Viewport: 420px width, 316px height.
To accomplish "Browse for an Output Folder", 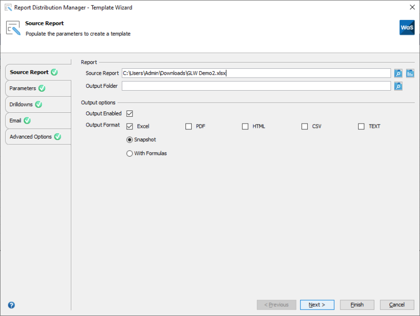I will 398,86.
